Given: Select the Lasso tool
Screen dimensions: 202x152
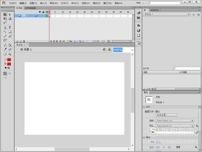Looking at the screenshot, I should pos(5,23).
